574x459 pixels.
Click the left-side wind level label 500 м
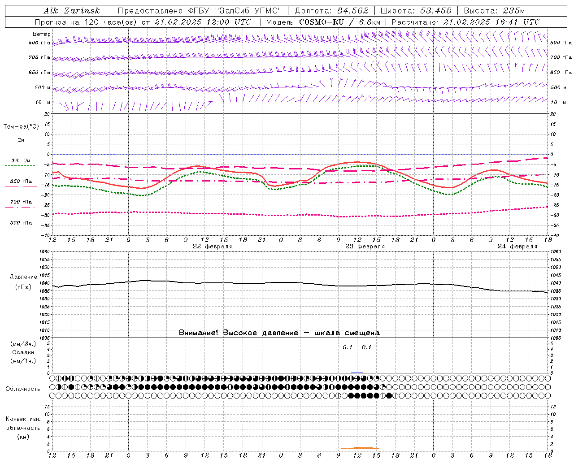pyautogui.click(x=43, y=87)
